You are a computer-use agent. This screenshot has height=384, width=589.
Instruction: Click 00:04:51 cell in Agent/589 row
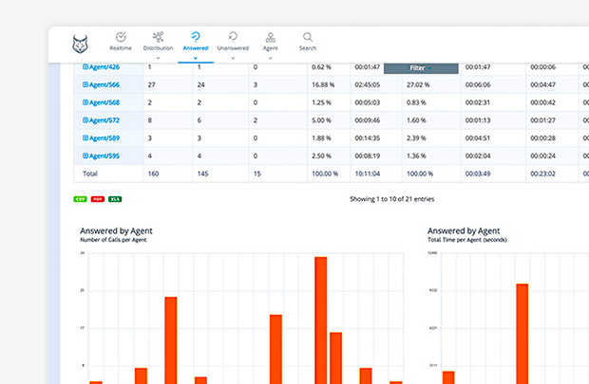click(478, 138)
